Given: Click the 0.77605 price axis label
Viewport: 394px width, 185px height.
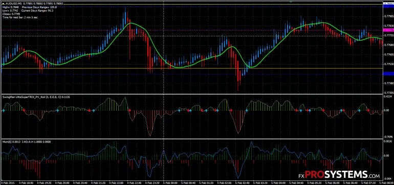Looking at the screenshot, I should point(389,54).
